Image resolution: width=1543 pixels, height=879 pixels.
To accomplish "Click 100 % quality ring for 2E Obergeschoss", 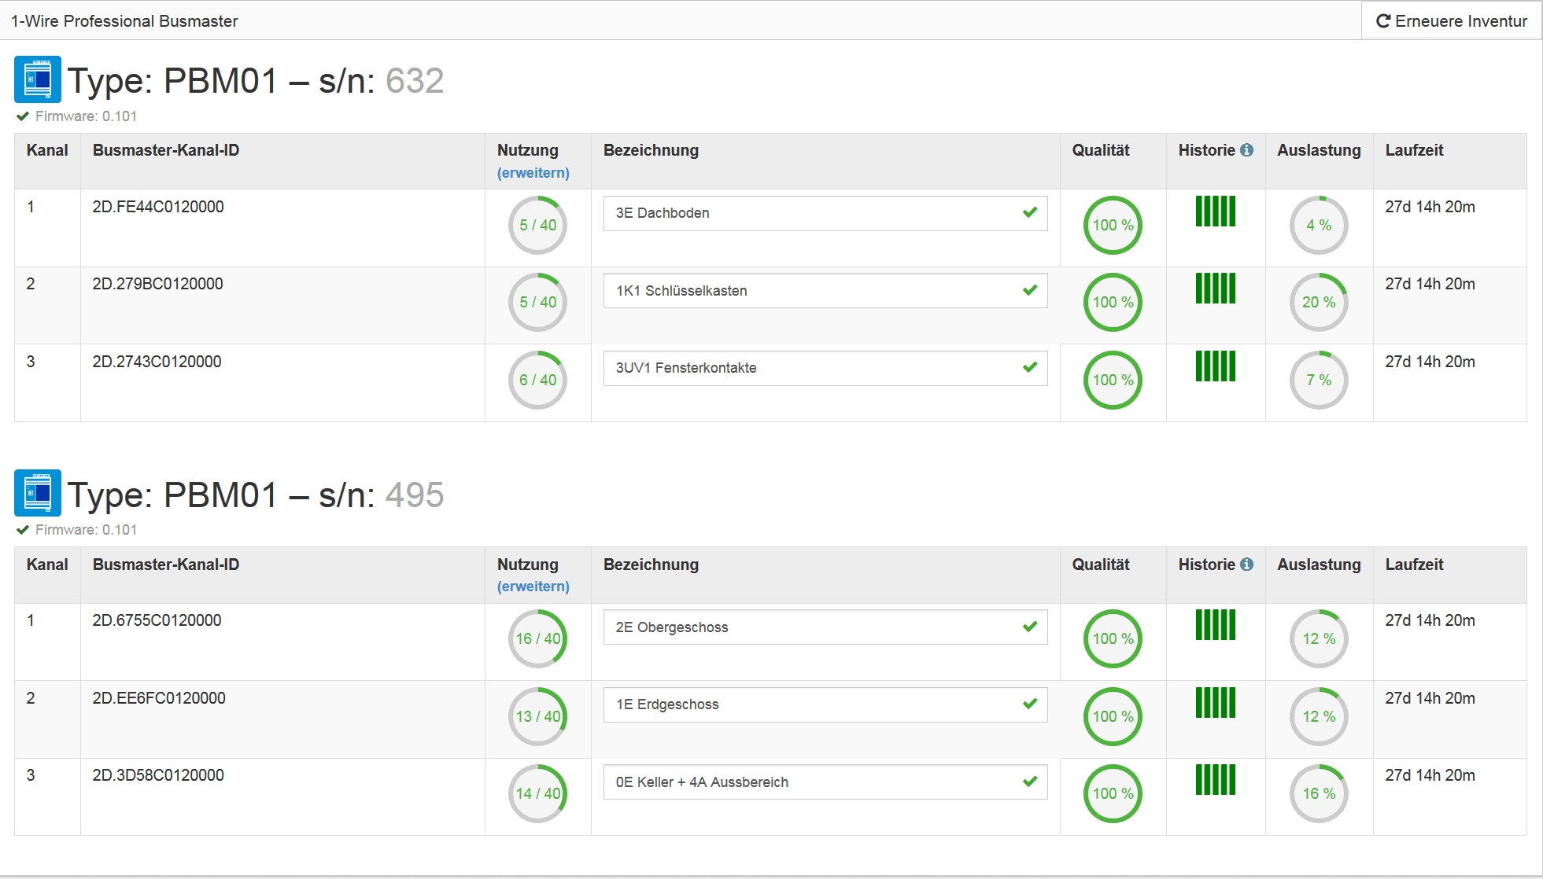I will click(1113, 638).
